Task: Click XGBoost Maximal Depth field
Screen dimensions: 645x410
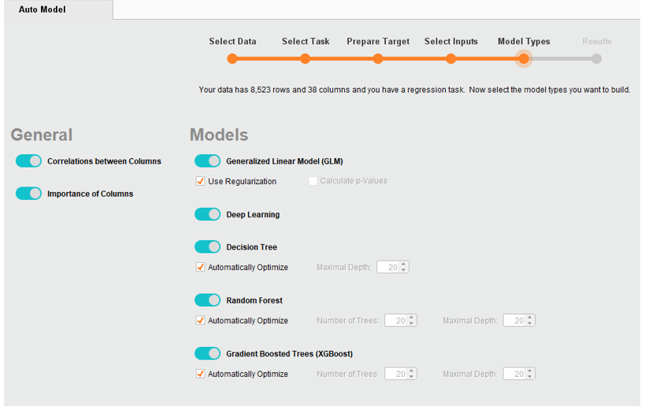Action: [x=514, y=374]
